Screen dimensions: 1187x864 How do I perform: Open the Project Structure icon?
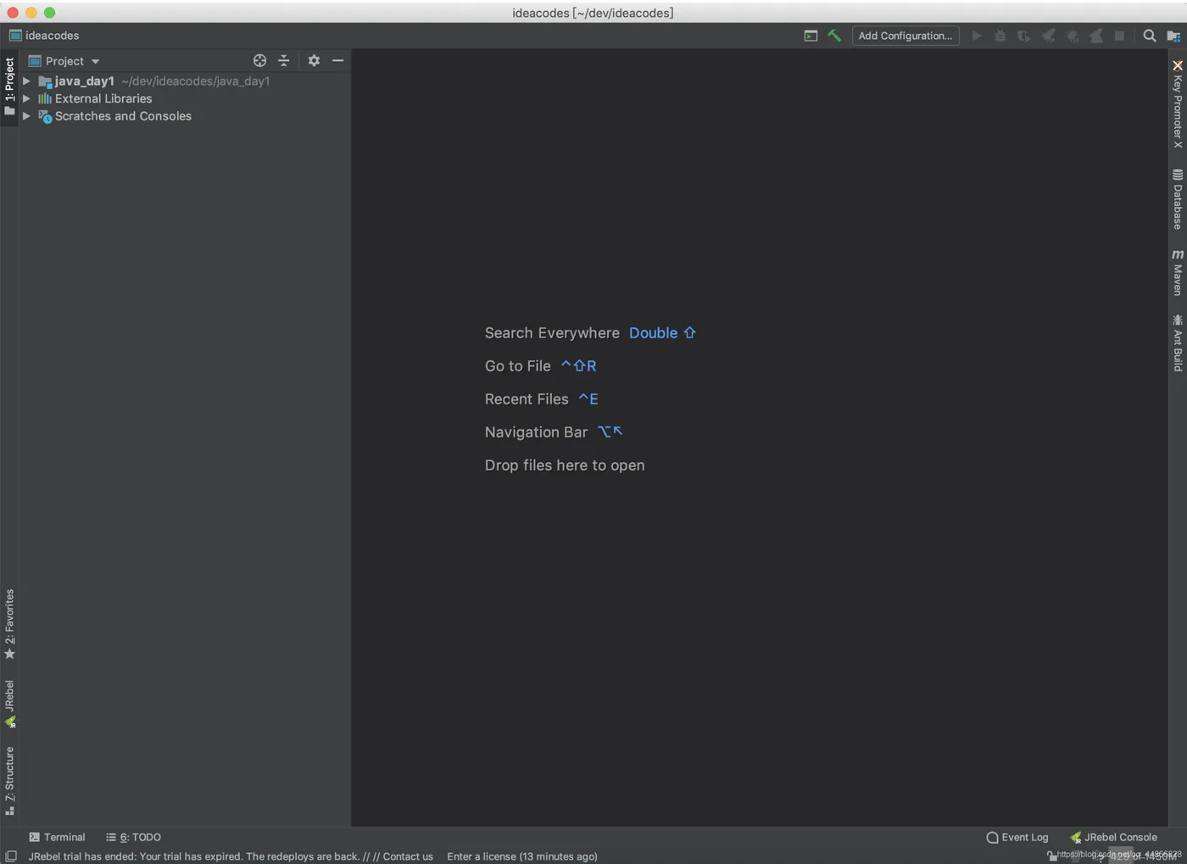[x=1173, y=36]
